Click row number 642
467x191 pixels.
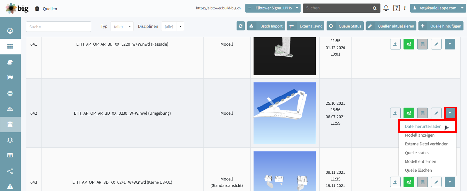click(34, 113)
